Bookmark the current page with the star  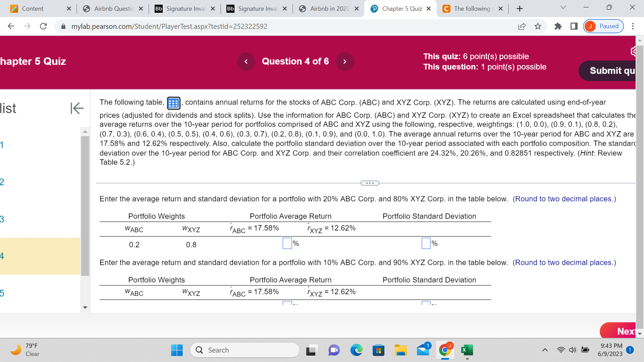[538, 26]
